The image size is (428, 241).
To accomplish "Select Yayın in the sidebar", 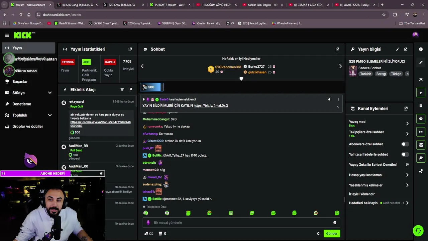I will coord(28,48).
